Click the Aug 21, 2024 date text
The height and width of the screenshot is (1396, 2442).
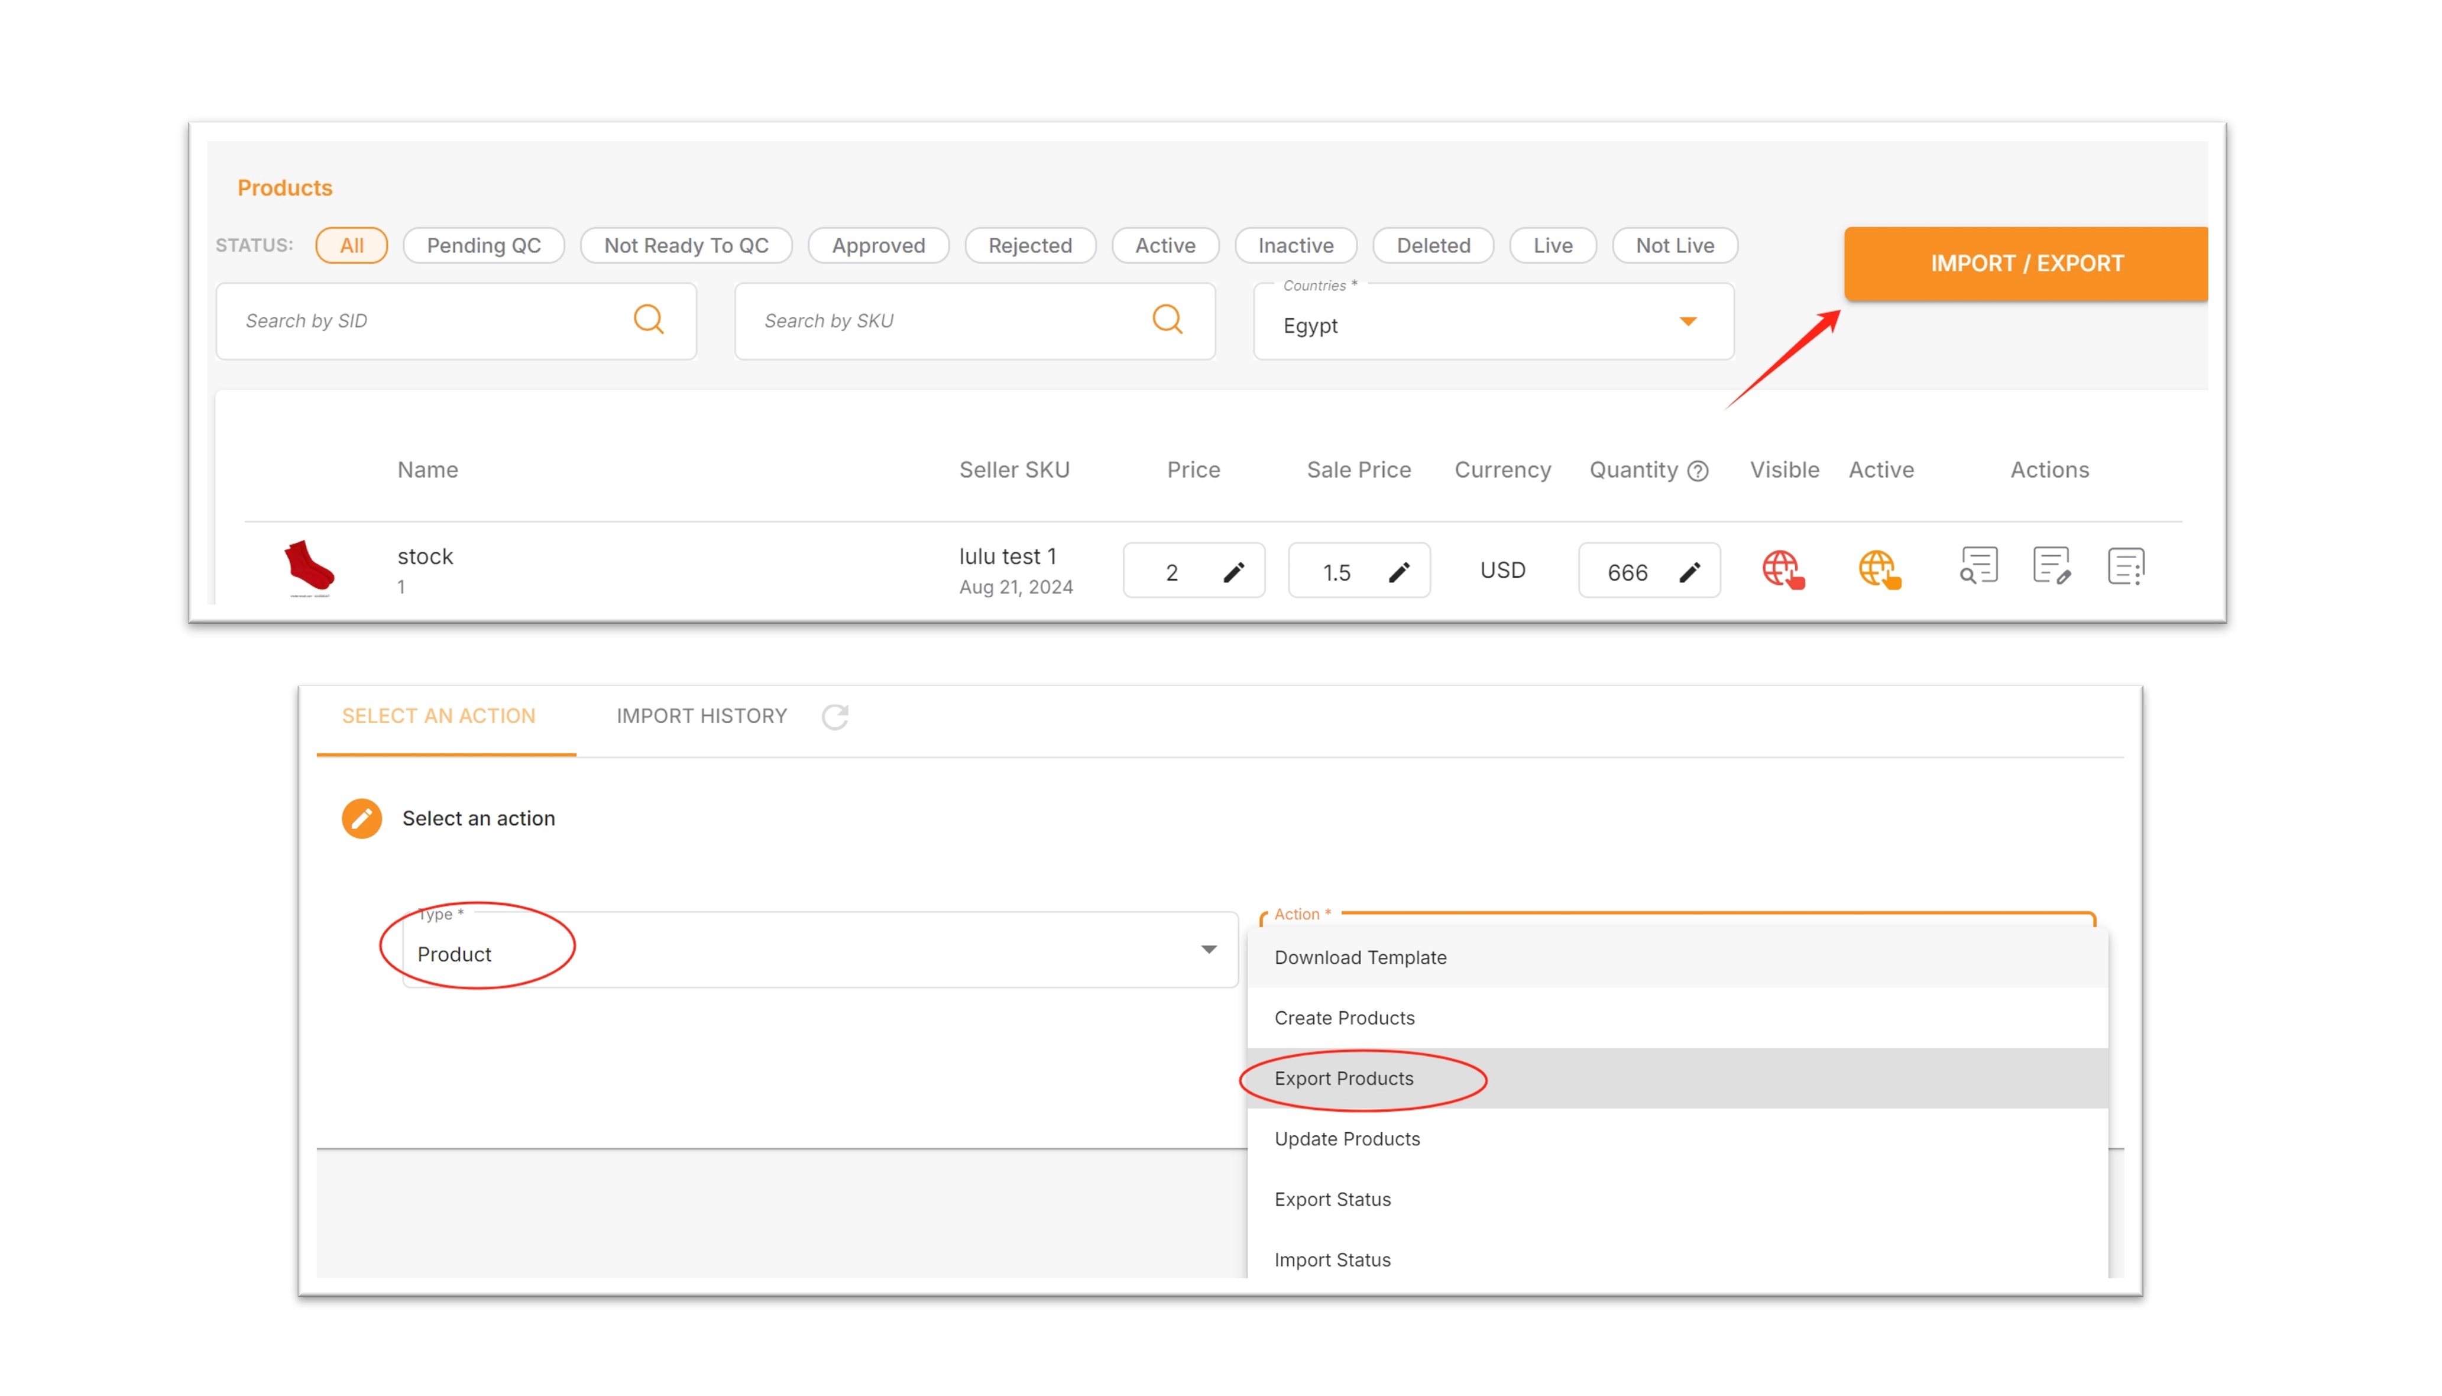coord(1015,587)
